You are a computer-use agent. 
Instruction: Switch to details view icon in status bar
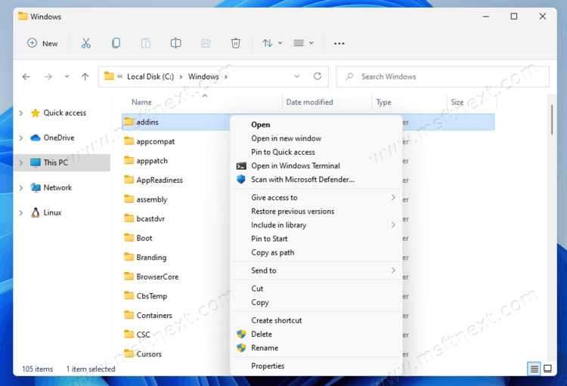click(534, 369)
